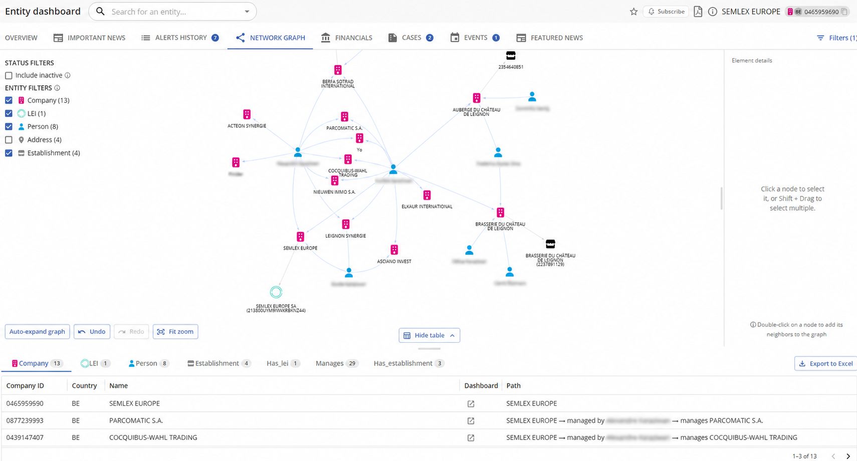Click the Company ID cell 0877239993
This screenshot has width=857, height=461.
pyautogui.click(x=25, y=420)
